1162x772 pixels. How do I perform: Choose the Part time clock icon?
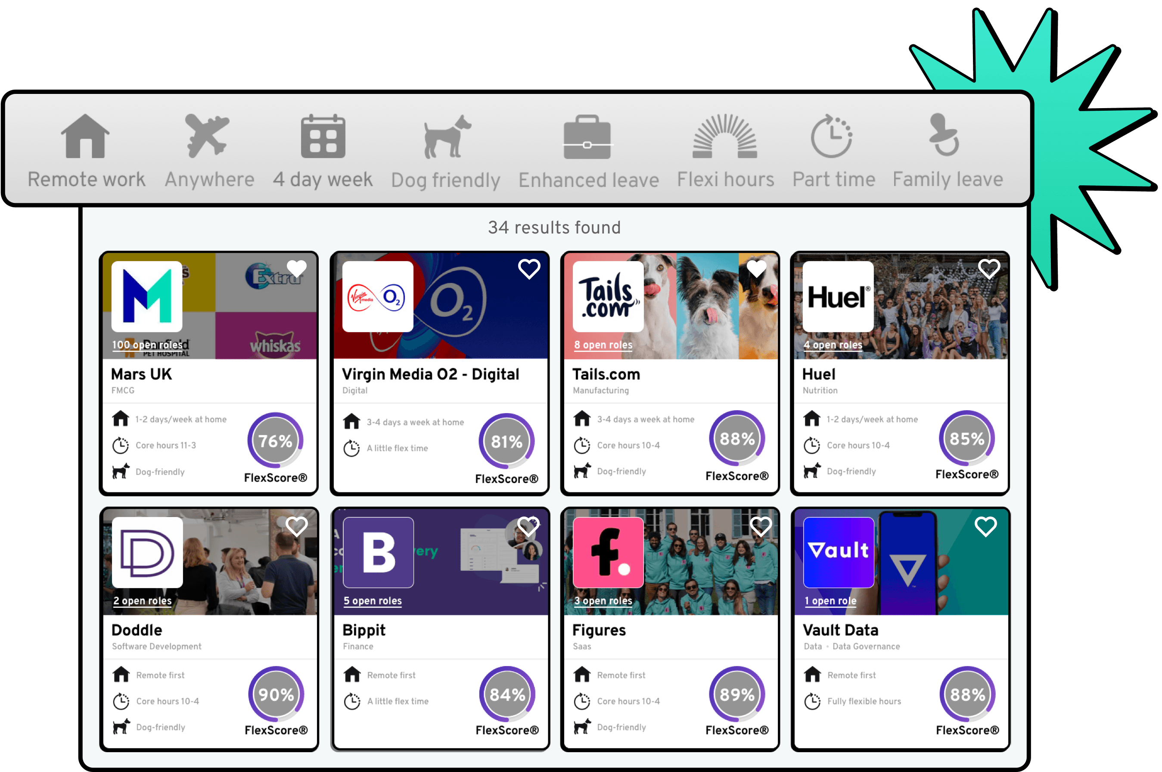(832, 137)
